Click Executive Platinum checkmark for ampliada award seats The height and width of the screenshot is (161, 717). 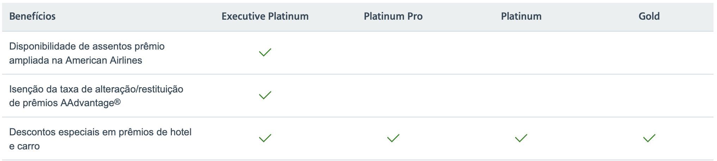[265, 52]
